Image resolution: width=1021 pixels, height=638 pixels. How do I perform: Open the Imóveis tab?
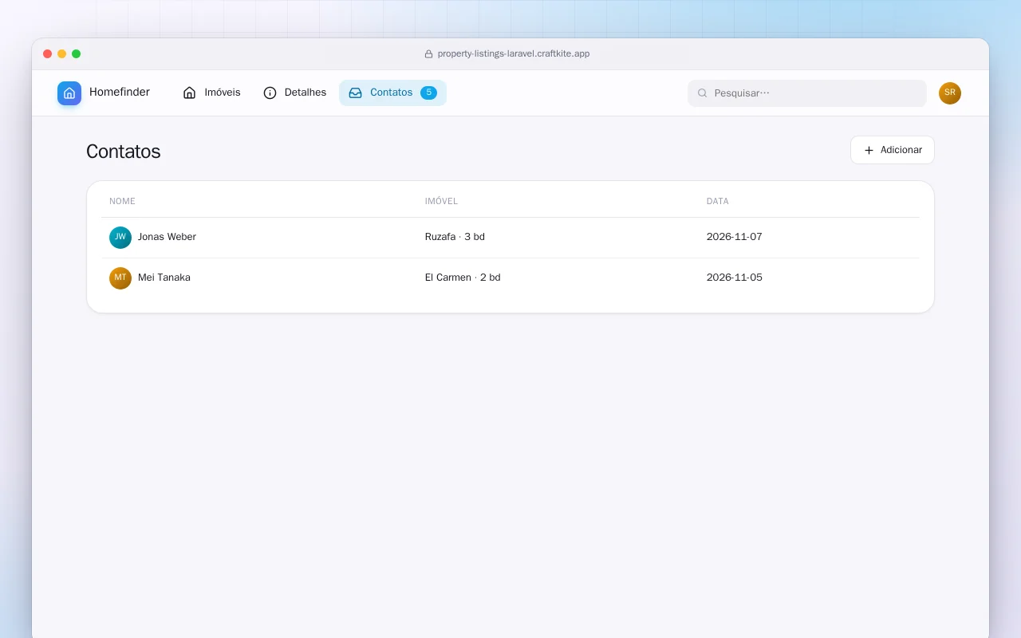[211, 93]
